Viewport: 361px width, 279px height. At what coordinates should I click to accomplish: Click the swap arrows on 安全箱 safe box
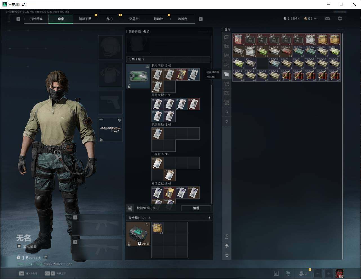[x=147, y=224]
